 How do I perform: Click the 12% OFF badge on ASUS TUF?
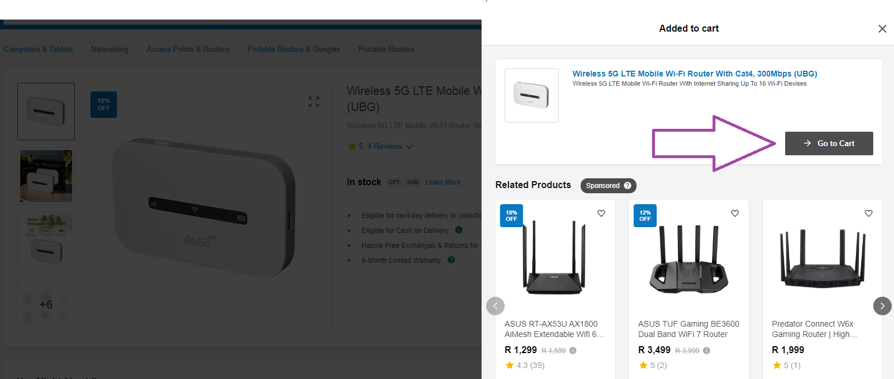[645, 216]
